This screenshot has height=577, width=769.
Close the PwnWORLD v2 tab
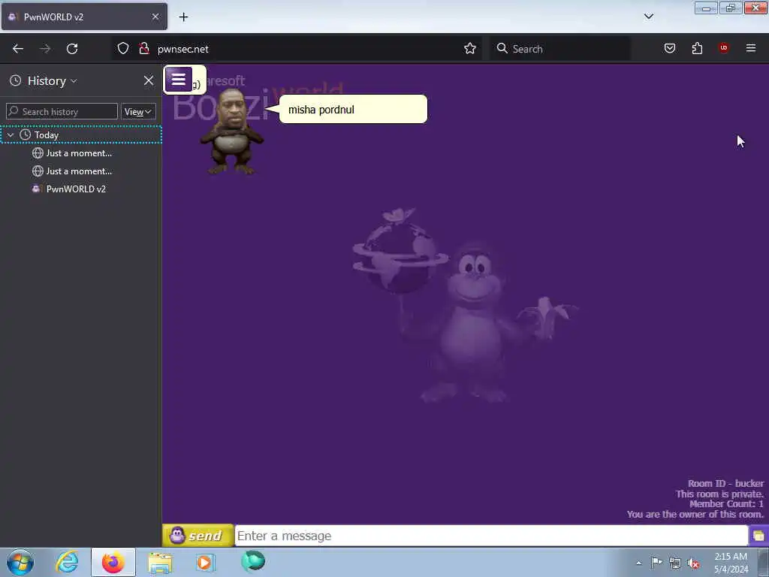tap(155, 17)
